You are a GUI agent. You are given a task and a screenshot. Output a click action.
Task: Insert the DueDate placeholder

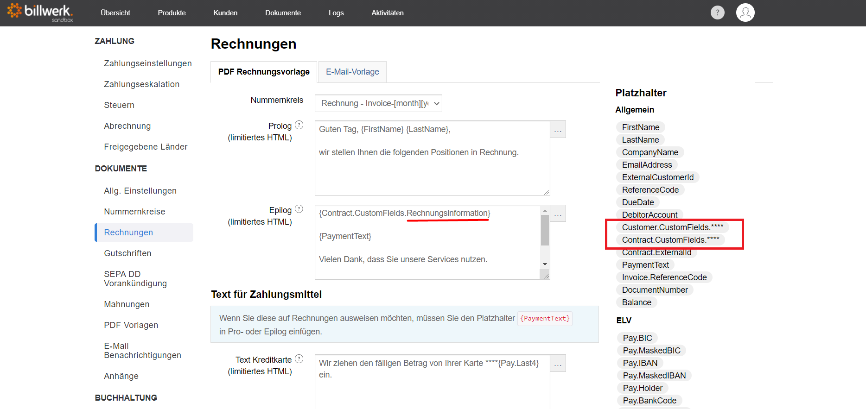(x=638, y=202)
